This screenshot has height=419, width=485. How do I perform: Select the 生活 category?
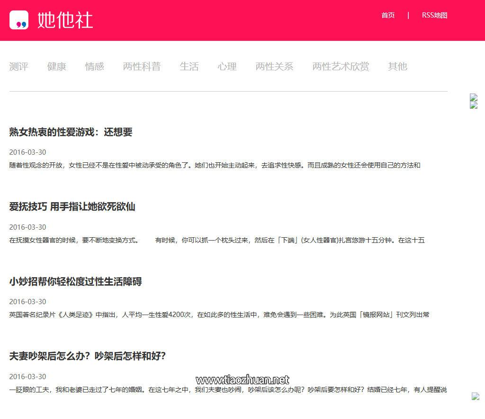pyautogui.click(x=189, y=66)
